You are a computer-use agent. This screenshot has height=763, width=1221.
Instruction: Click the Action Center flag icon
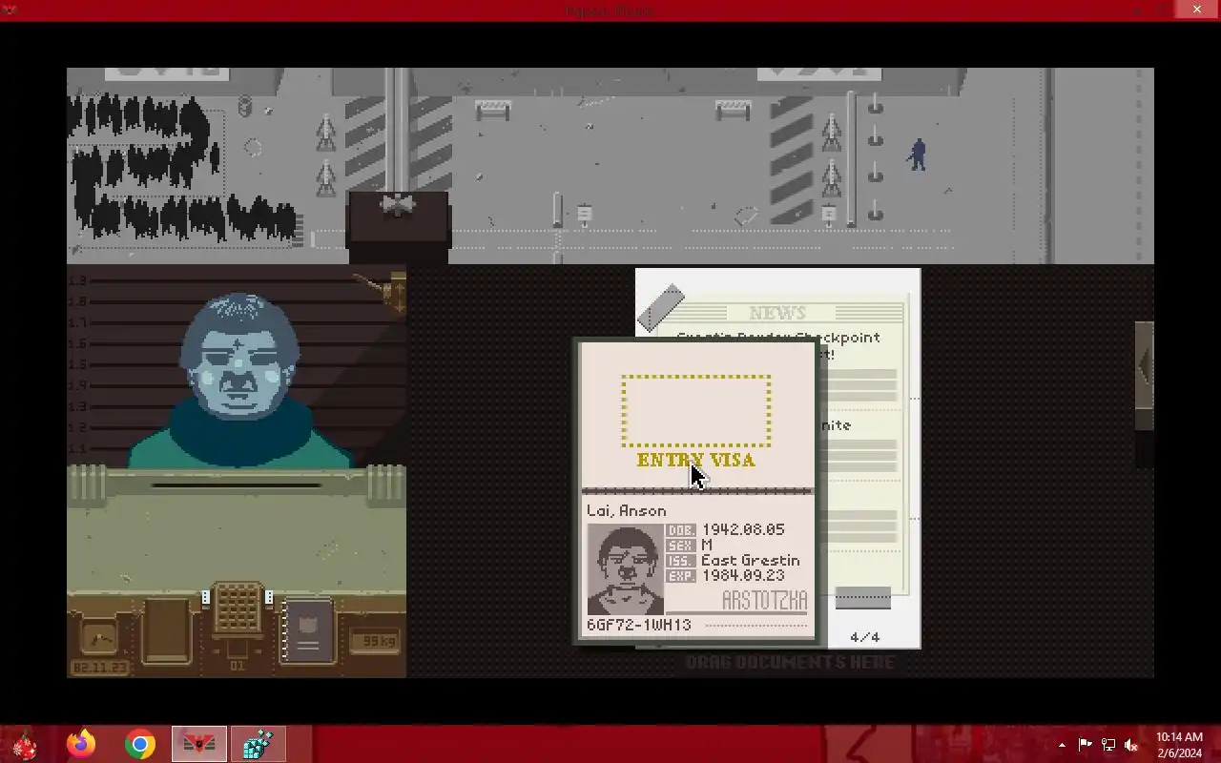[x=1085, y=745]
